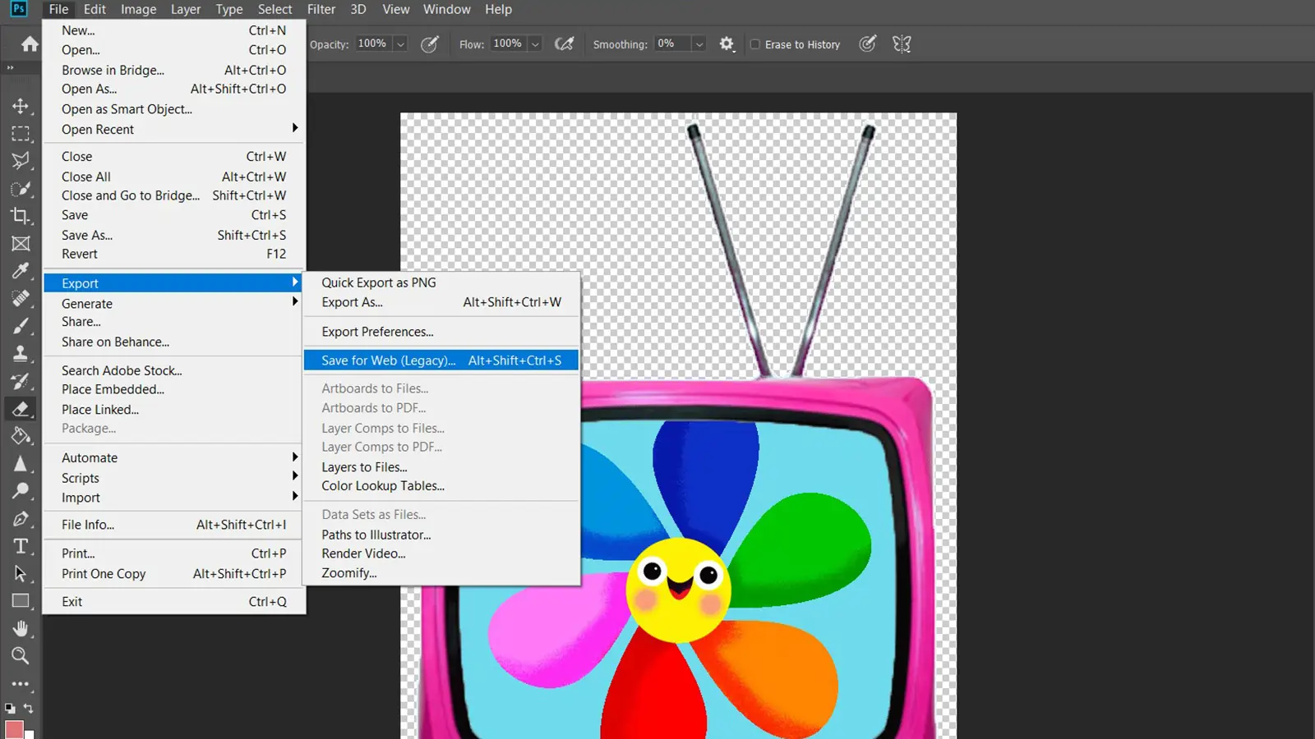Screen dimensions: 1315x739
Task: Select the Eraser tool
Action: (21, 409)
